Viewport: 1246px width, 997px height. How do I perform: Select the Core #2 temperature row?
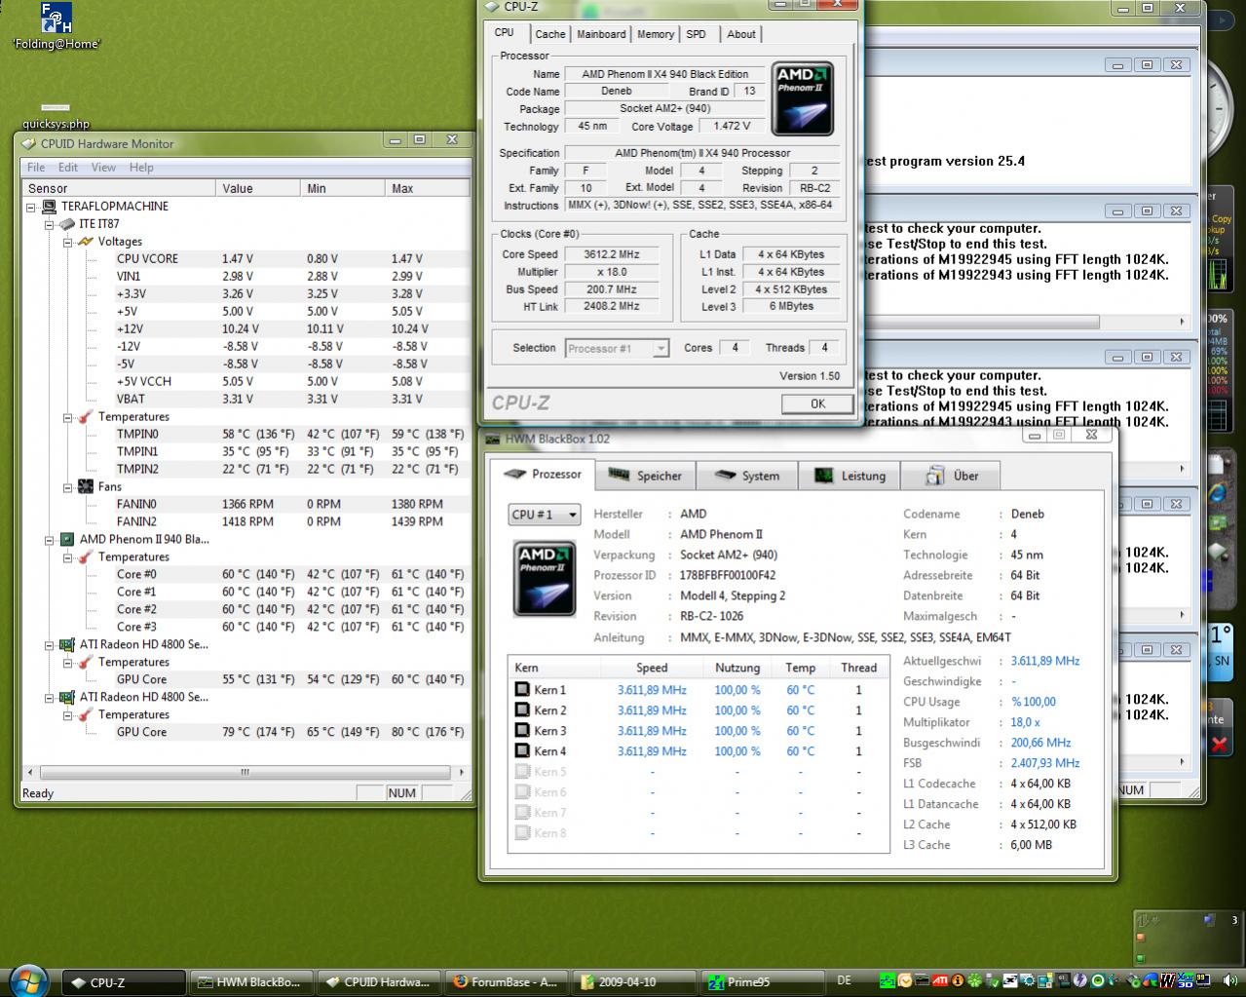[246, 609]
